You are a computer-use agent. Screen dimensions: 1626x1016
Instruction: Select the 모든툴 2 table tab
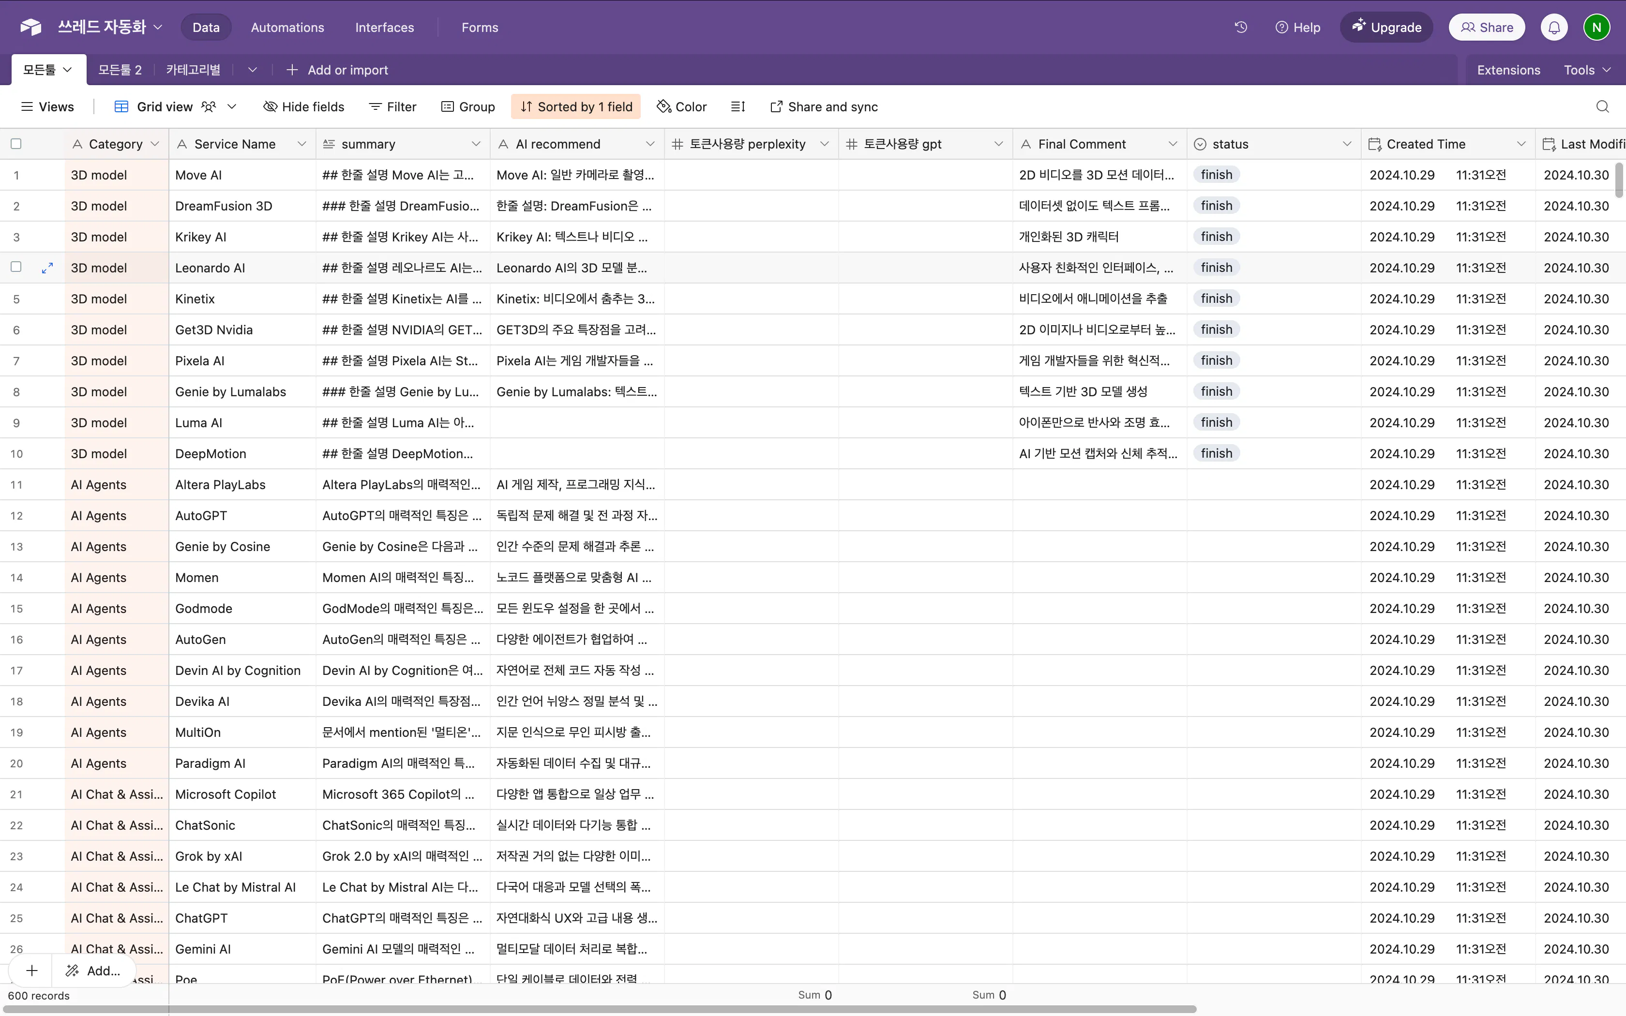point(120,70)
